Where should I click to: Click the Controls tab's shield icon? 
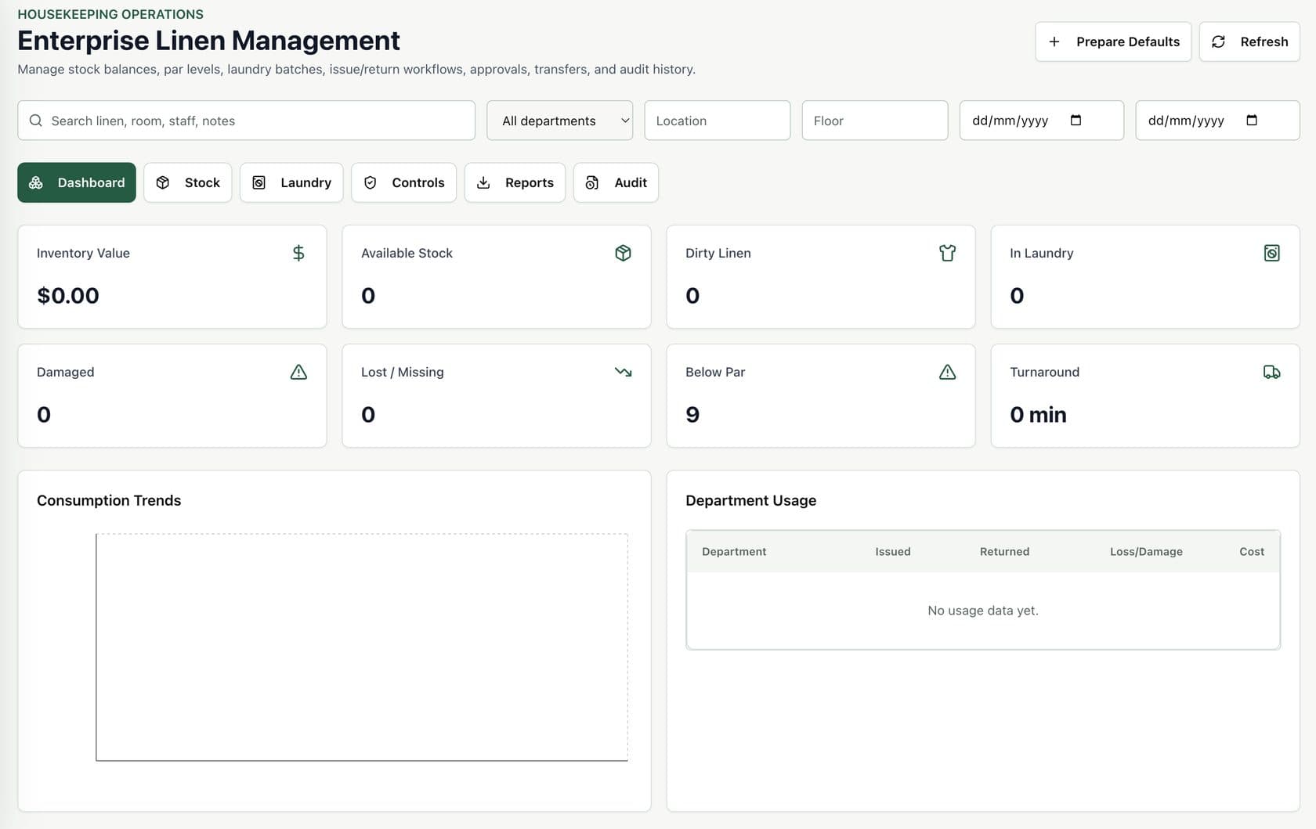(x=371, y=182)
